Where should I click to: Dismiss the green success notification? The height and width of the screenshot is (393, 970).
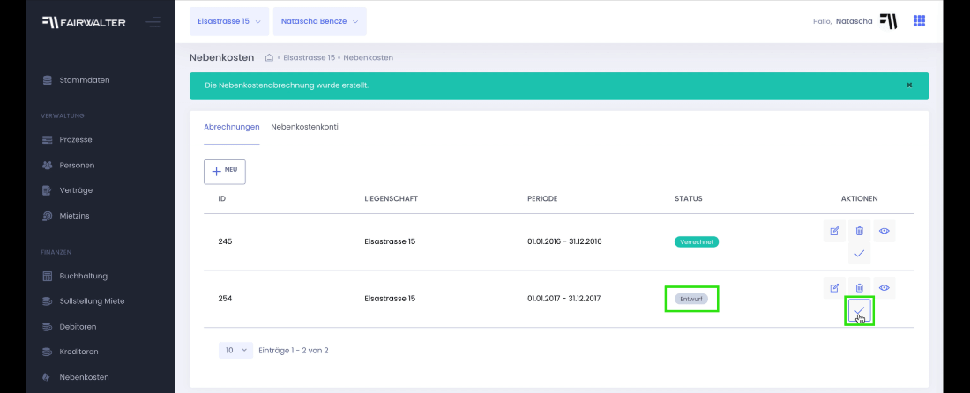coord(909,85)
